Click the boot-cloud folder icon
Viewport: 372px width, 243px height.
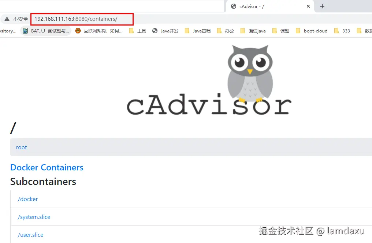(x=298, y=31)
